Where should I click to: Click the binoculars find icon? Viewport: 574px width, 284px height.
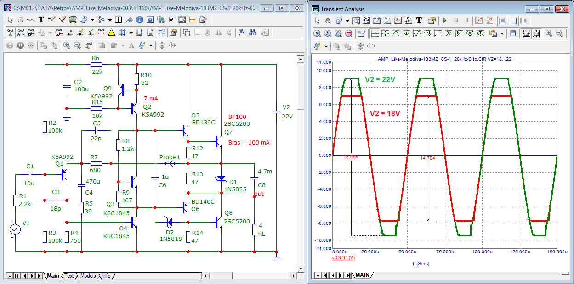coord(252,33)
